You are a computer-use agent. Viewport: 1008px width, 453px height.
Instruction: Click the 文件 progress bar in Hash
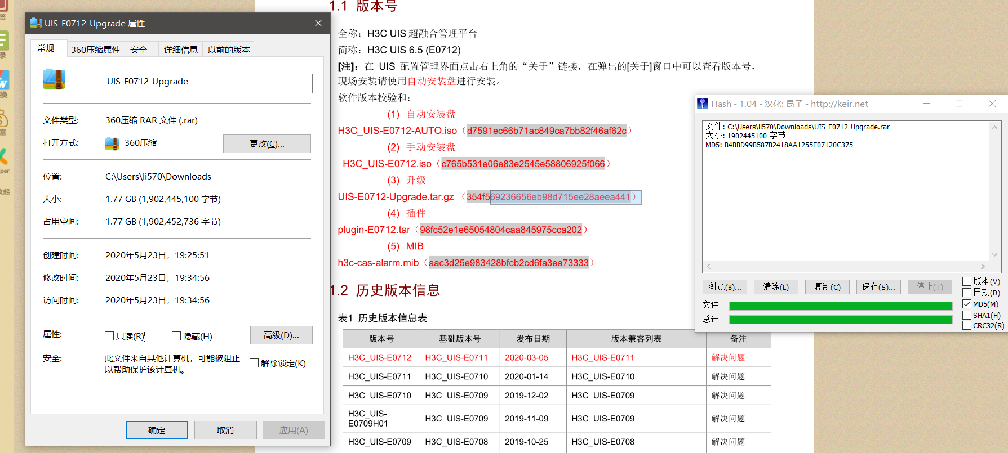pyautogui.click(x=841, y=306)
